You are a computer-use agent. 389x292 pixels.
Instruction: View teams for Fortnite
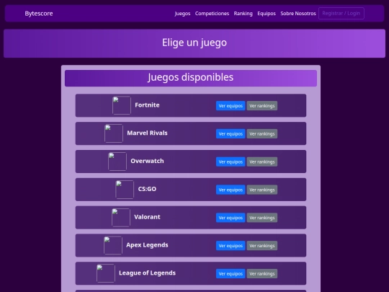point(231,106)
